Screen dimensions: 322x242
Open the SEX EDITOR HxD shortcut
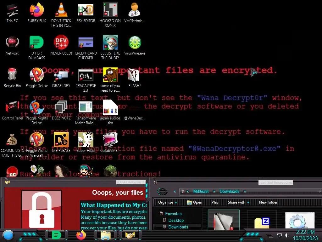(x=86, y=13)
